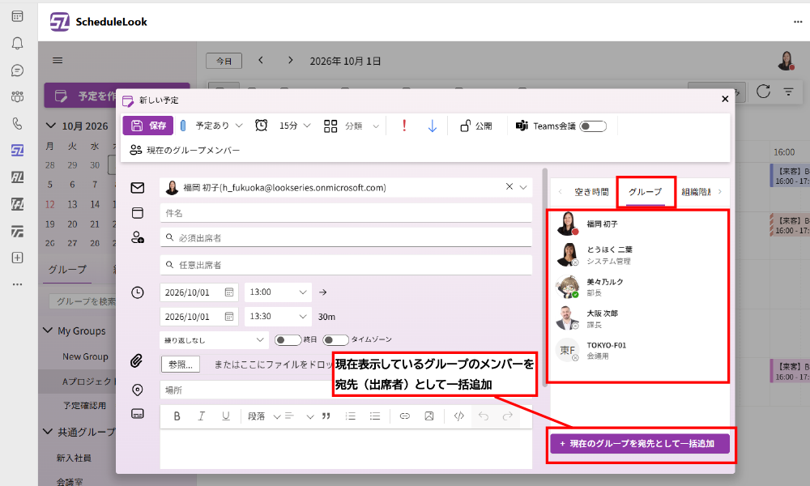Open the Chat icon in left rail
810x486 pixels.
click(17, 70)
